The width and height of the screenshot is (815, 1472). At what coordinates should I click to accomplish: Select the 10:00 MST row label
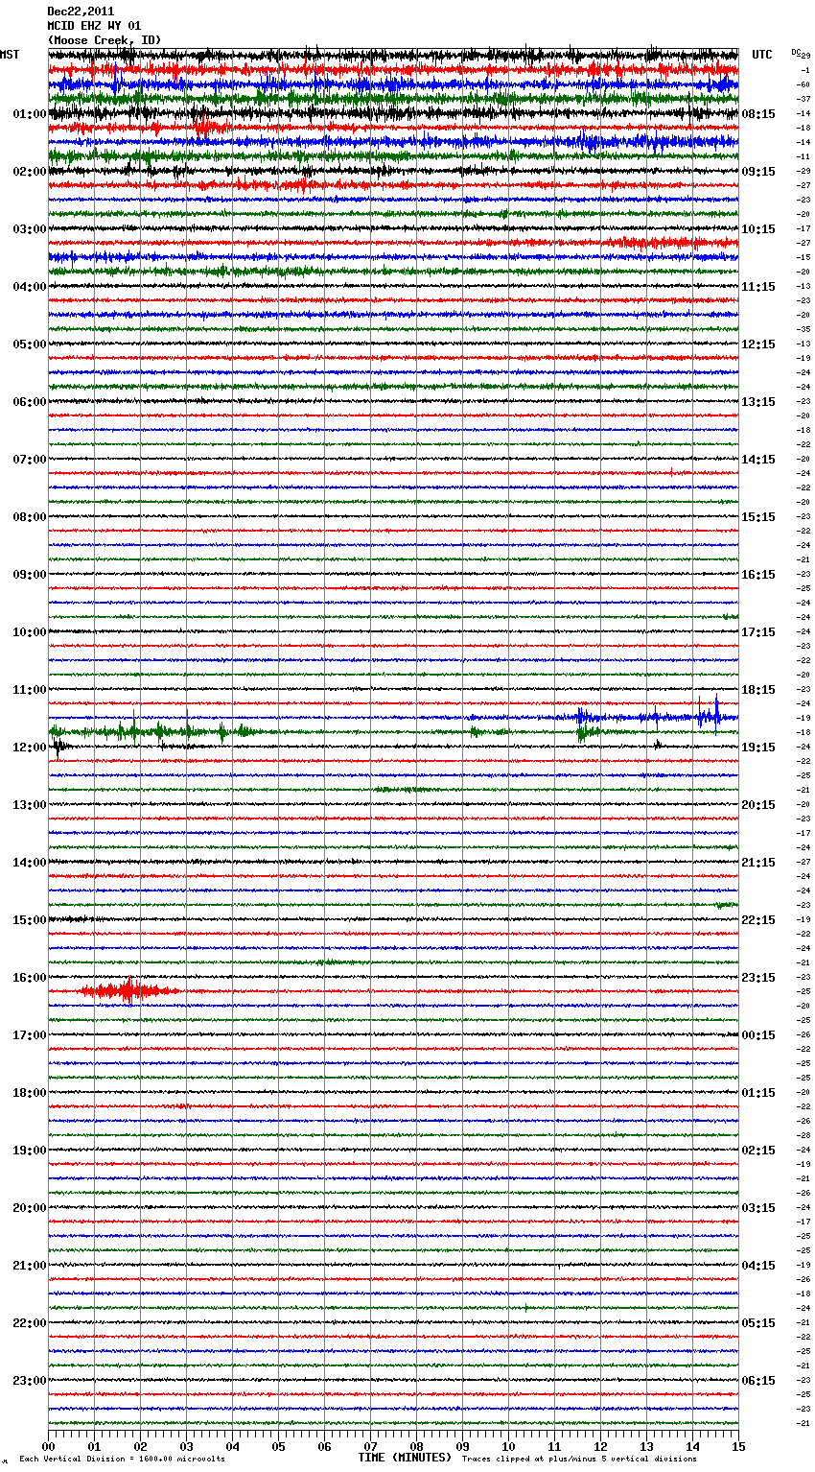click(30, 632)
